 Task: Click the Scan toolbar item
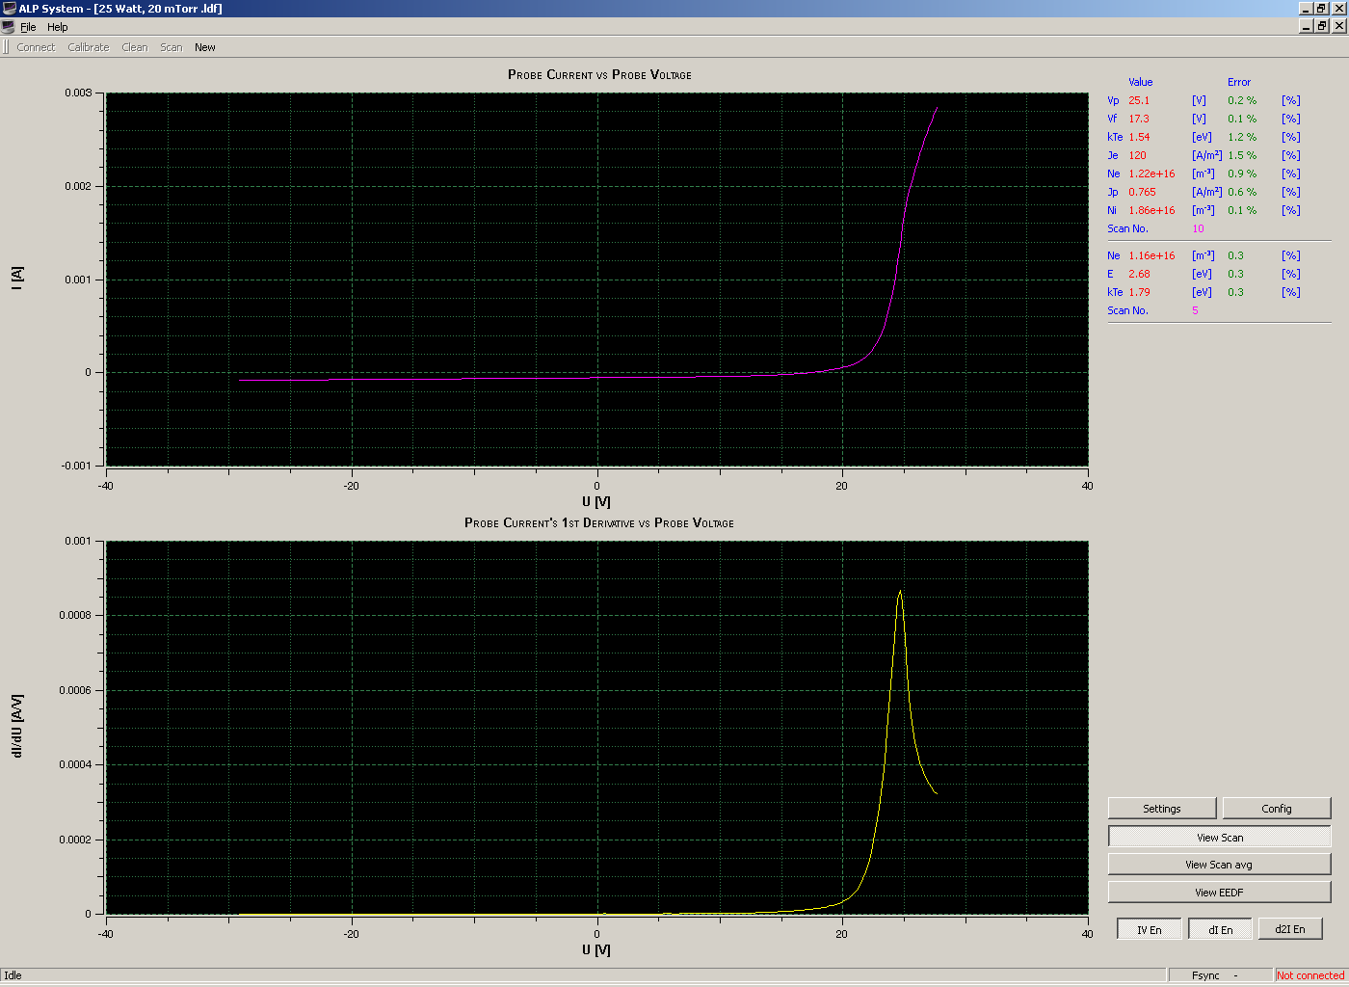coord(172,47)
